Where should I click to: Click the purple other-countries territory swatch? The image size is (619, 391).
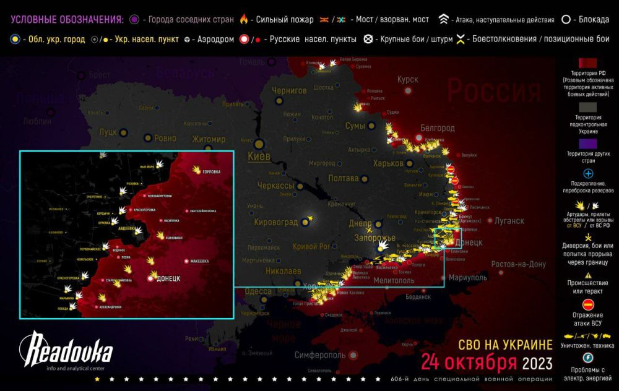pyautogui.click(x=587, y=144)
